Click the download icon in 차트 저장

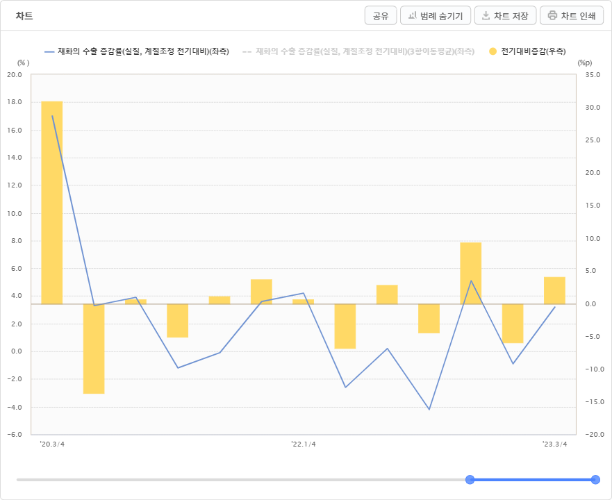[x=486, y=15]
